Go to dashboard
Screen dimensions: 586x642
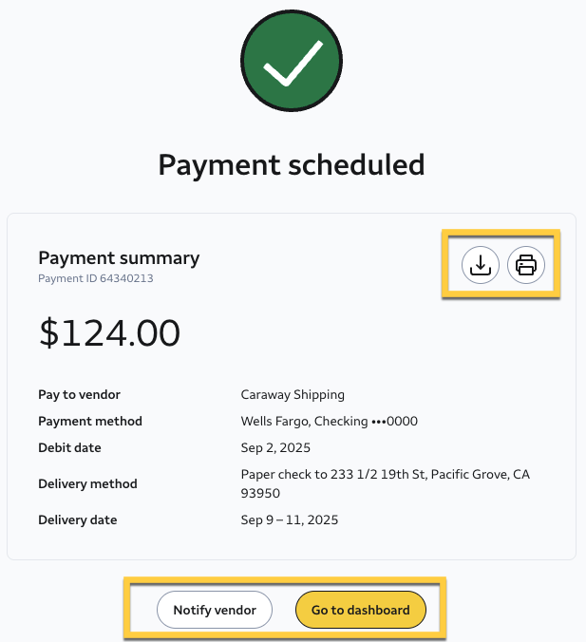[360, 610]
